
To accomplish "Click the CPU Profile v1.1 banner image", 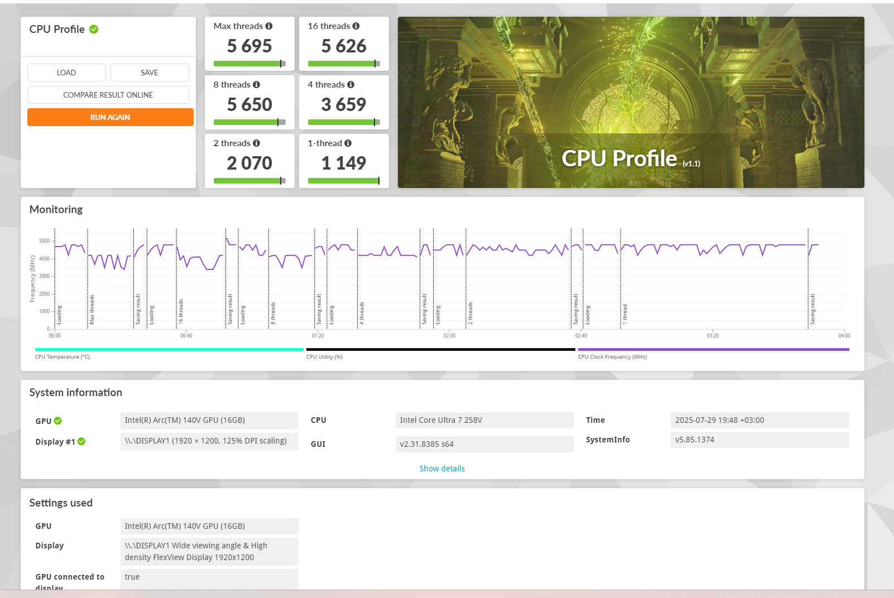I will coord(631,102).
